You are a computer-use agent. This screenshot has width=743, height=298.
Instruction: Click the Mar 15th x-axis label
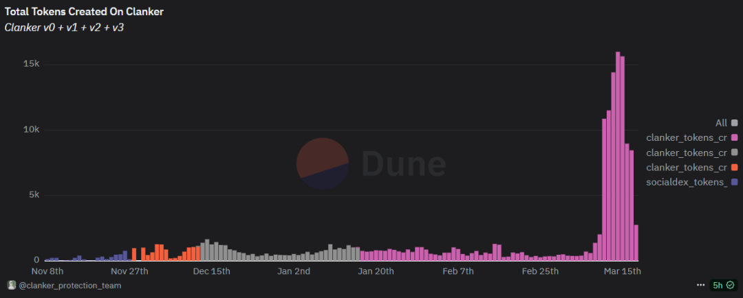tap(622, 271)
